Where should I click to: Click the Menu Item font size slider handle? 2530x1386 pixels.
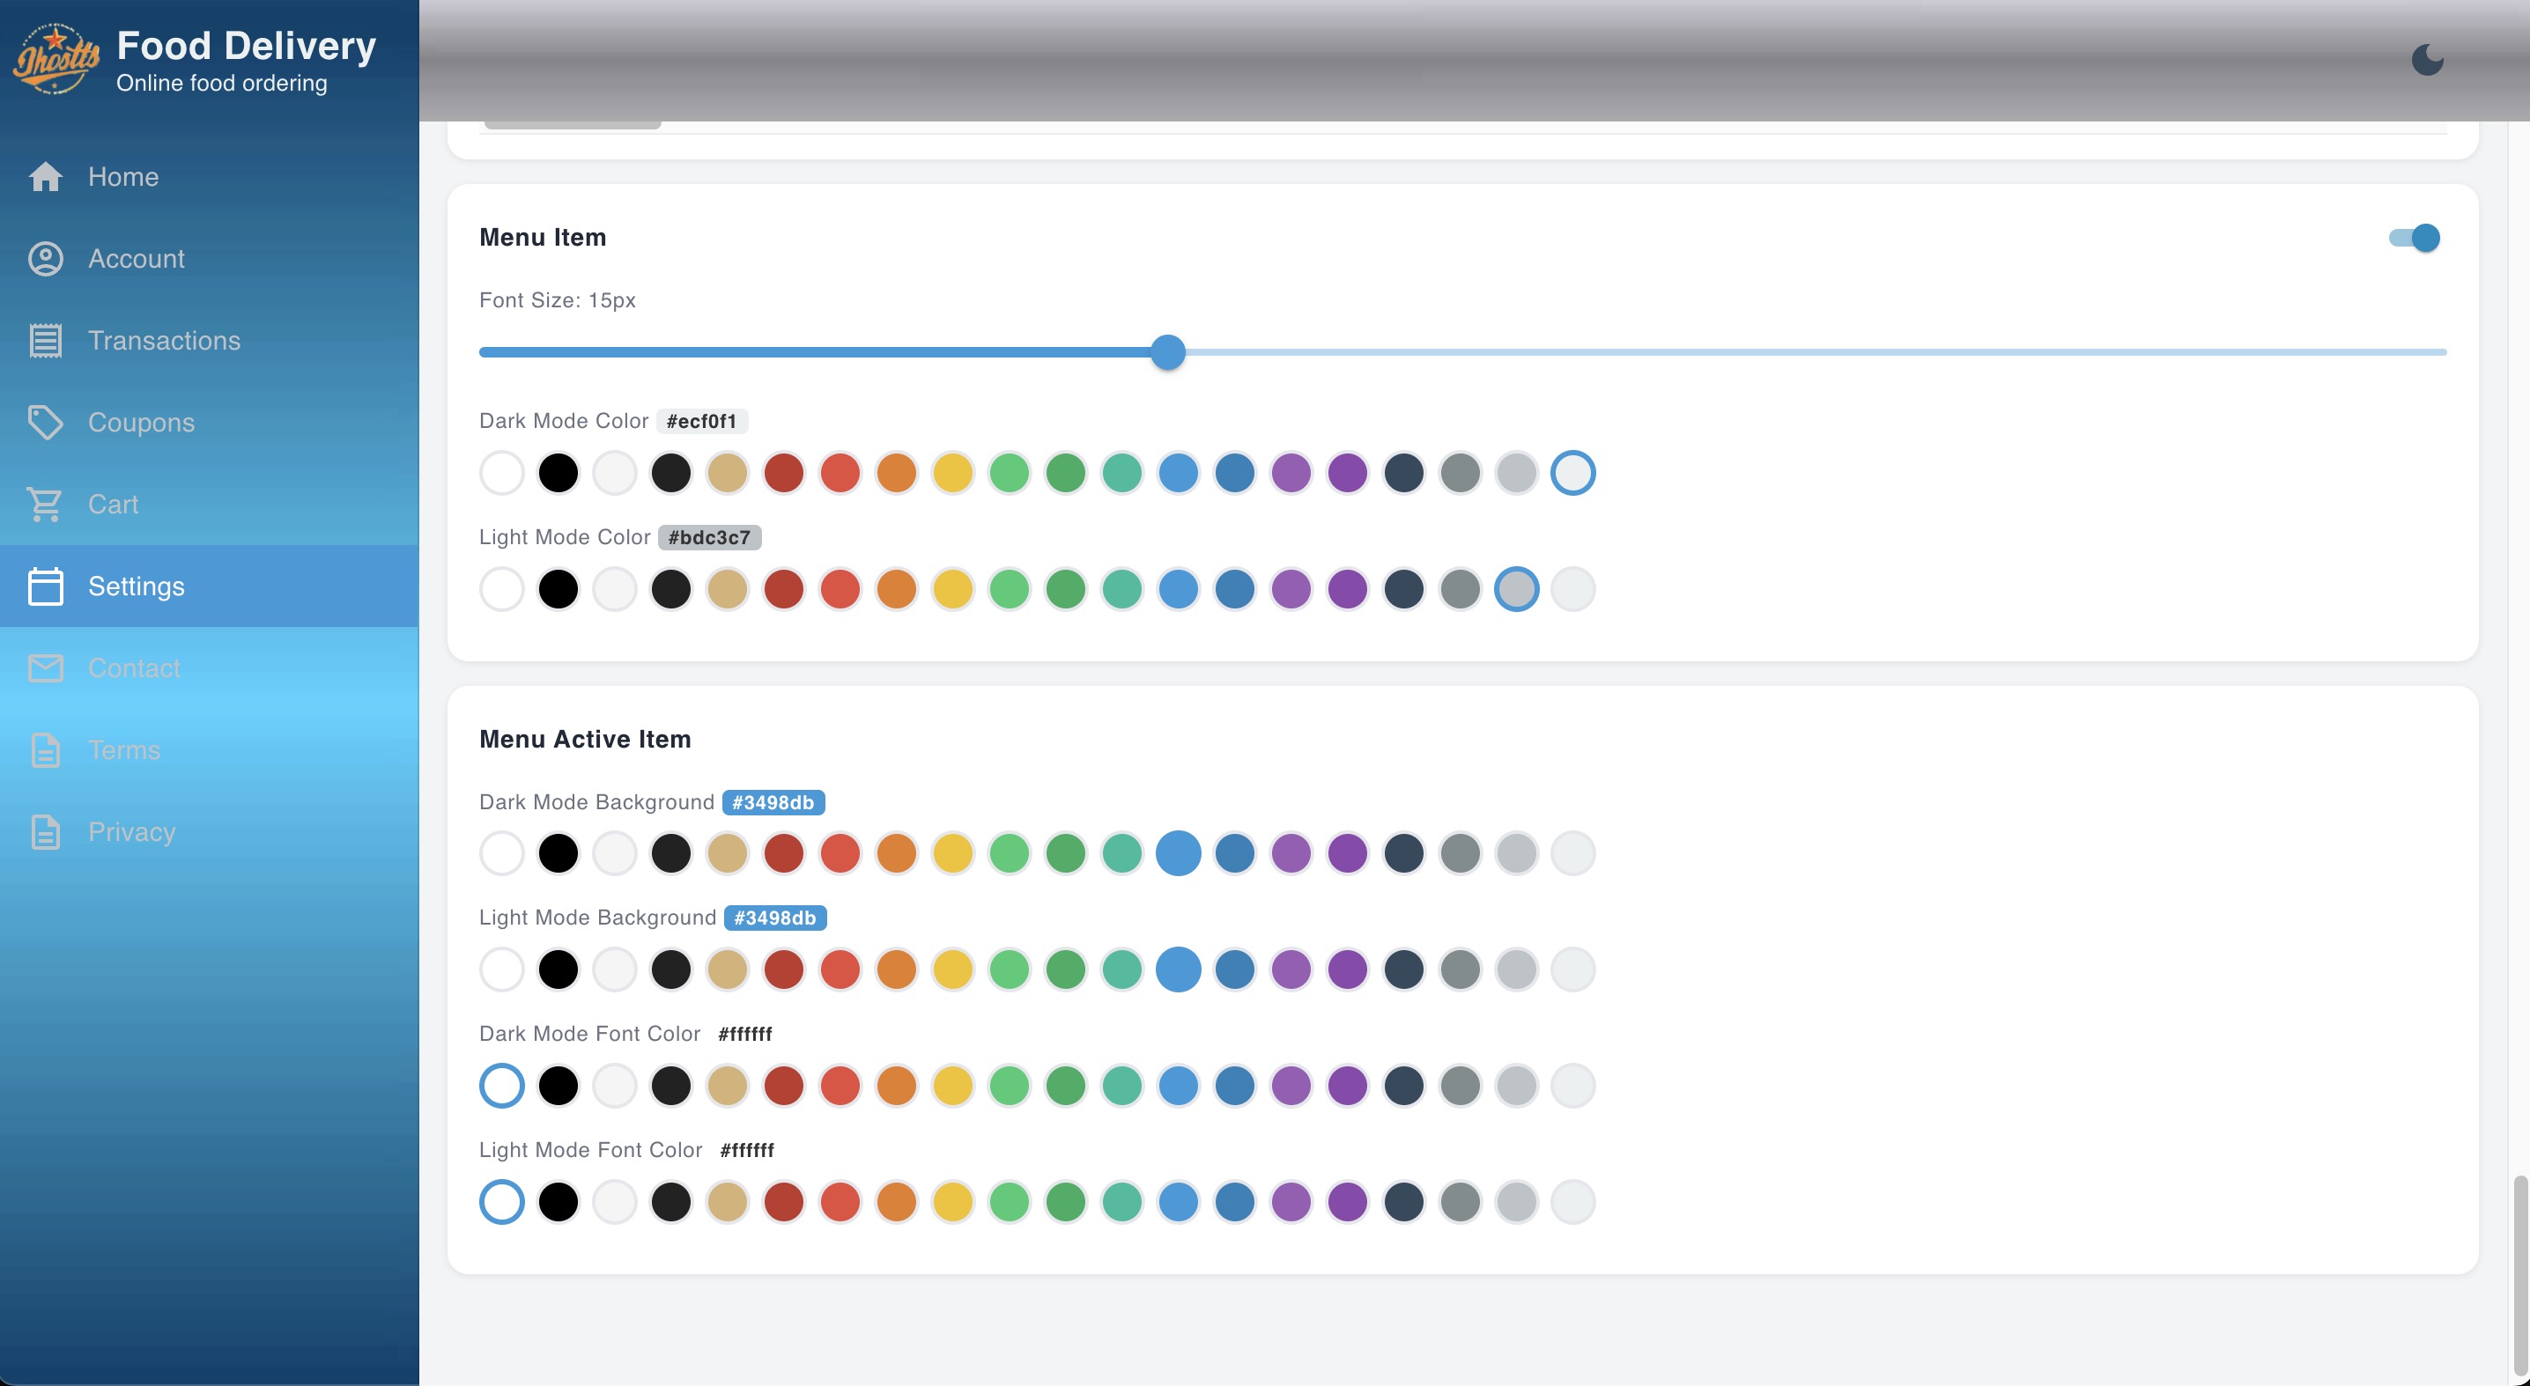coord(1168,351)
